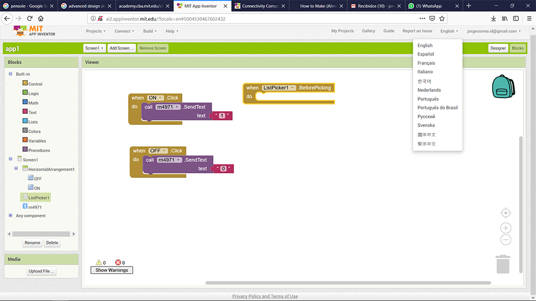Screen dimensions: 536x301
Task: Open the Projects menu
Action: coord(95,31)
